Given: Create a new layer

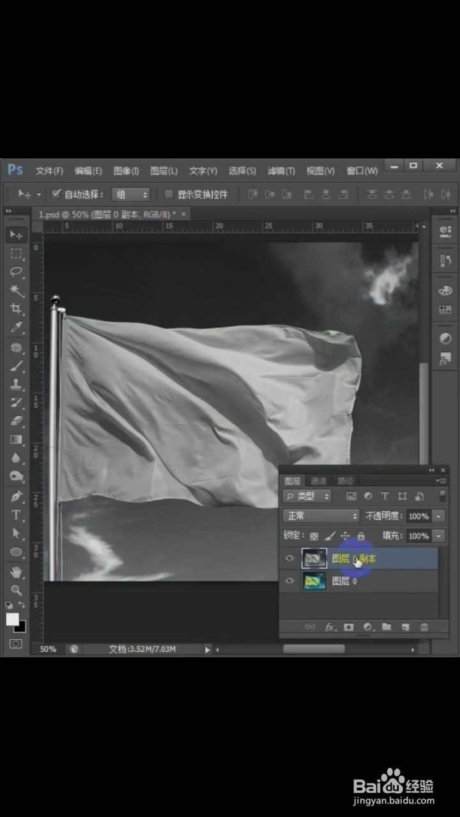Looking at the screenshot, I should pos(405,627).
